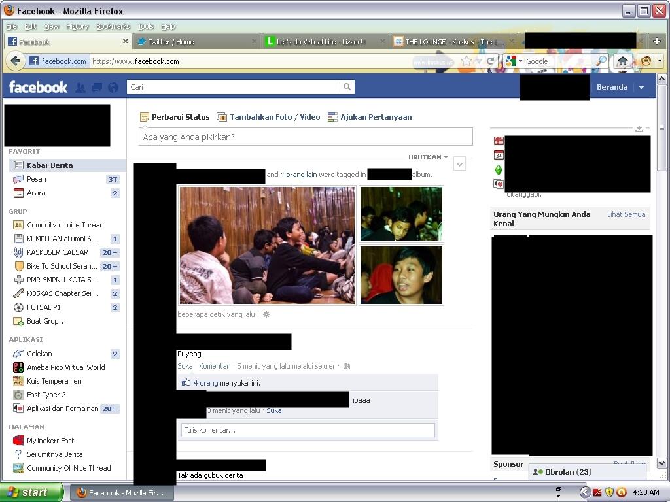The width and height of the screenshot is (670, 502).
Task: Click Lihat Semua link
Action: (x=626, y=214)
